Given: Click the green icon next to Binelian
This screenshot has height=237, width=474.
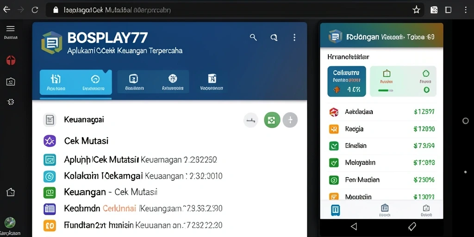Looking at the screenshot, I should pyautogui.click(x=334, y=146).
